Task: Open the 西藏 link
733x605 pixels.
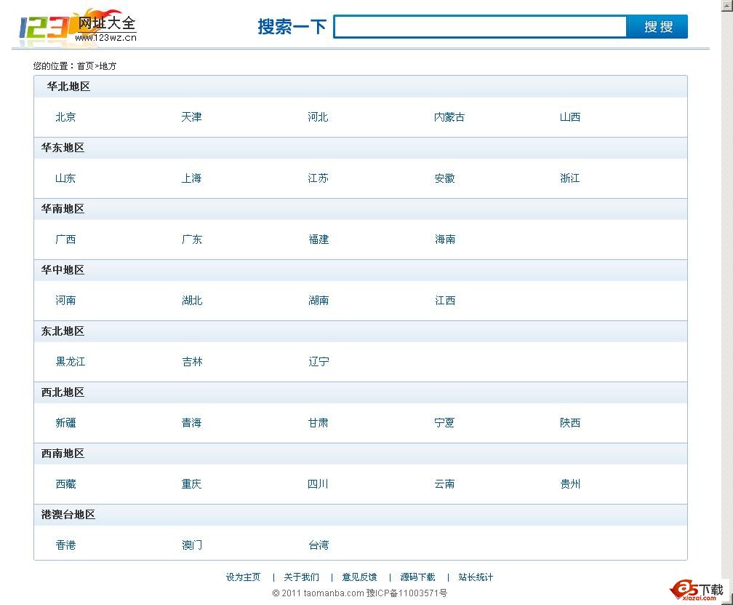Action: click(x=65, y=484)
